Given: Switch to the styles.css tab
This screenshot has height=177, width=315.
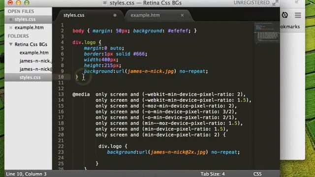Looking at the screenshot, I should pyautogui.click(x=74, y=15).
